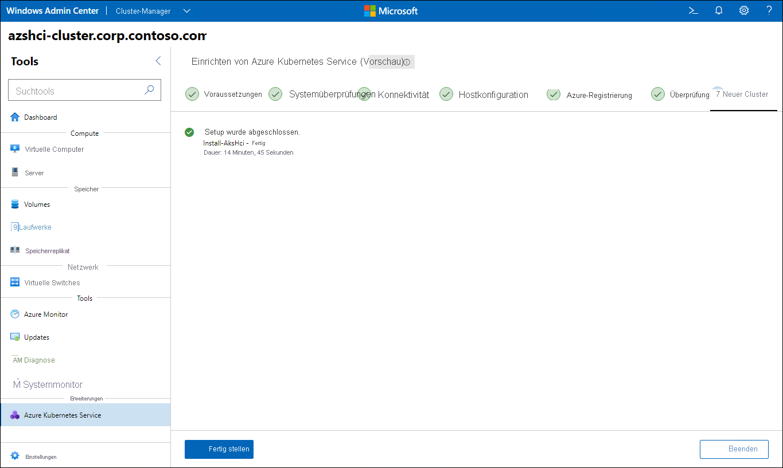This screenshot has width=783, height=468.
Task: Expand the Cluster-Manager dropdown chevron
Action: (x=186, y=11)
